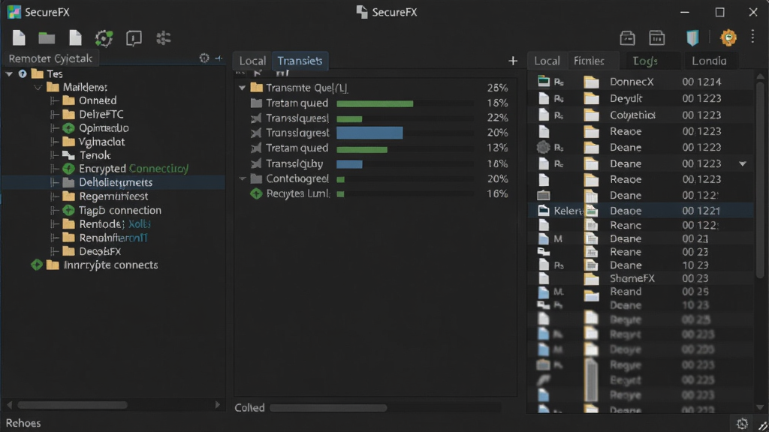Open dropdown arrow in Deane 00 1223 row
769x432 pixels.
pos(743,163)
